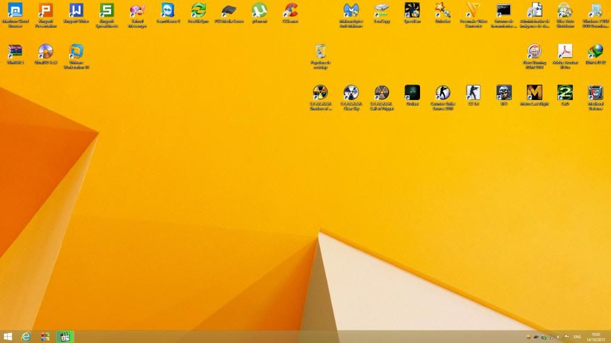Viewport: 611px width, 343px height.
Task: Open the Maxthon Cloud Browser shortcut
Action: (15, 11)
